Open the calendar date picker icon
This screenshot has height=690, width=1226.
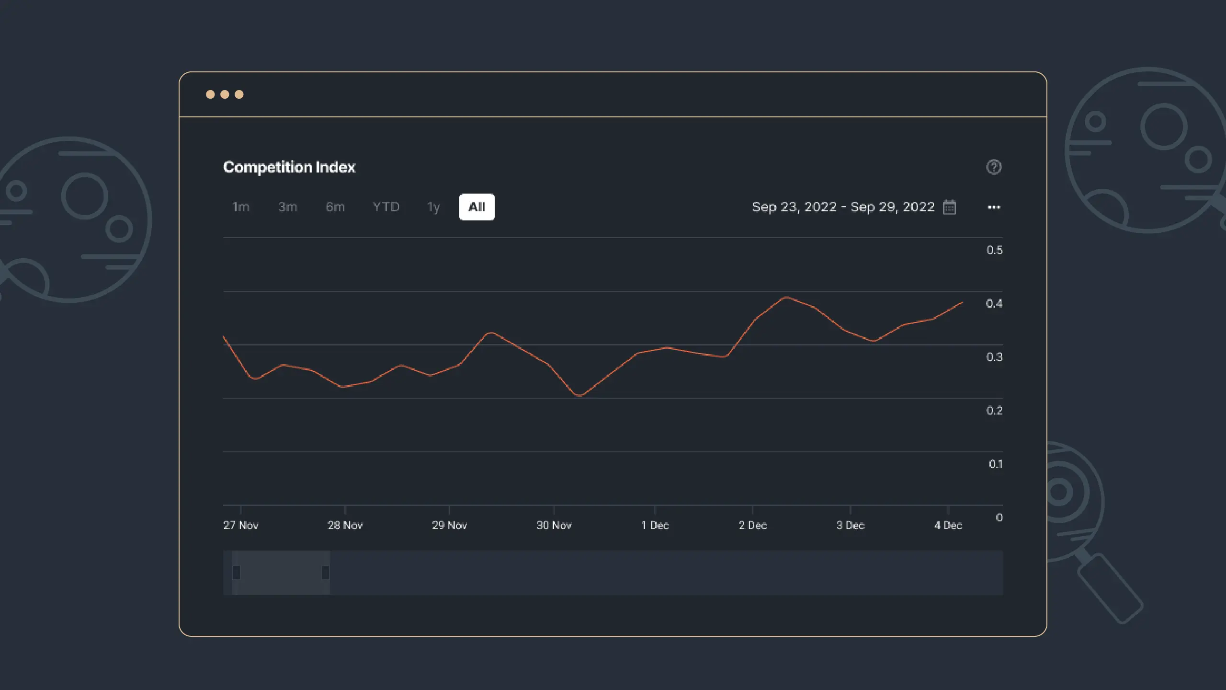coord(949,207)
